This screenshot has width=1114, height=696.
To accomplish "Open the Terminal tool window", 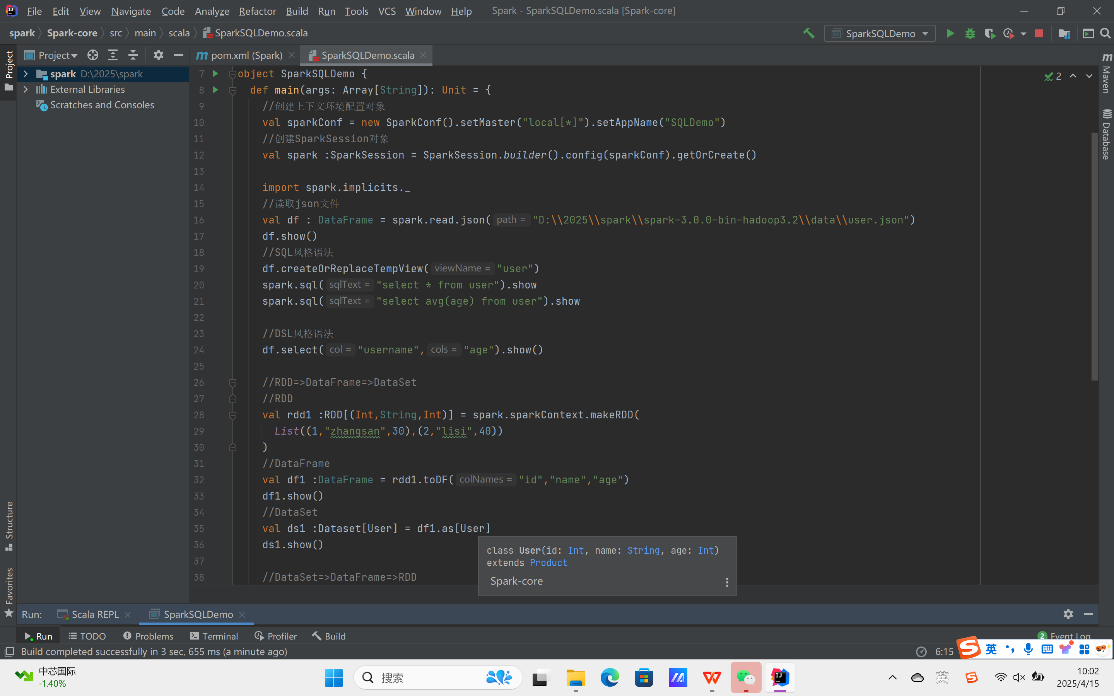I will (x=214, y=636).
